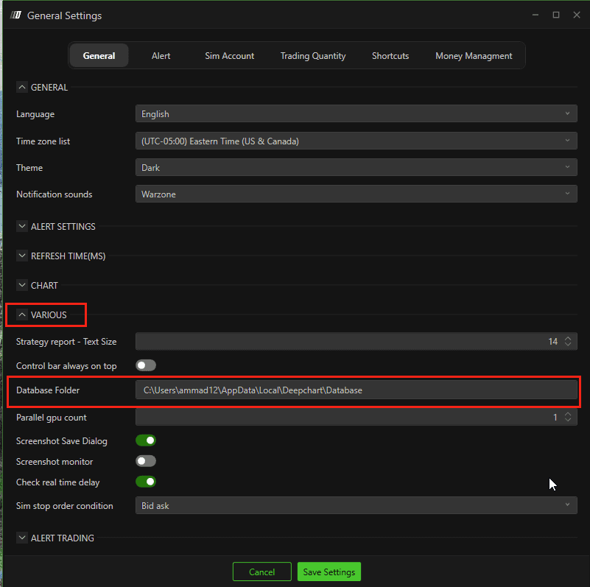Viewport: 590px width, 587px height.
Task: Turn on Screenshot monitor toggle
Action: [146, 461]
